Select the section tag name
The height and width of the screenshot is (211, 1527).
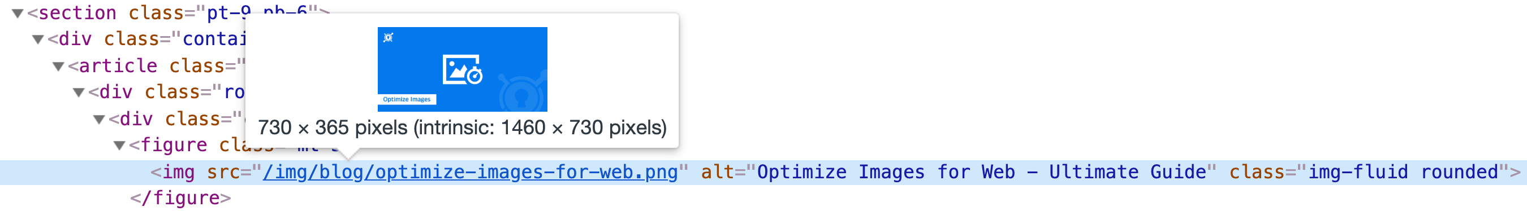point(77,13)
